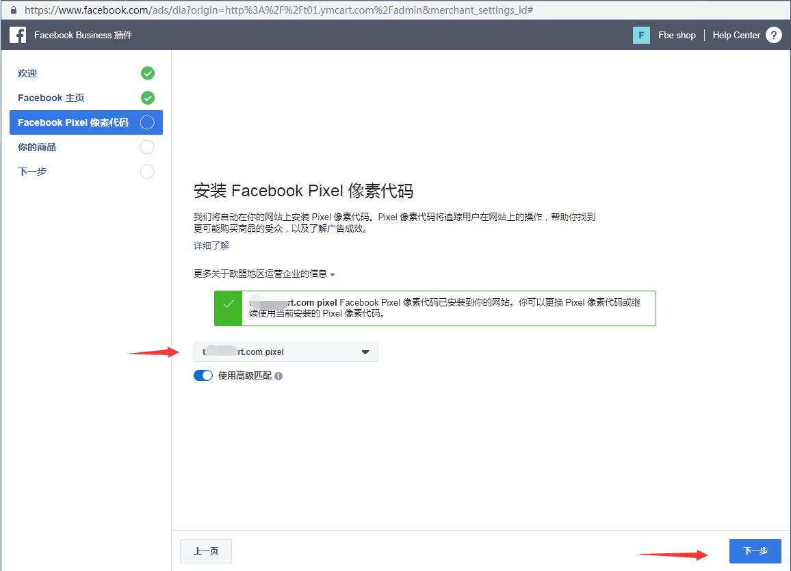Click the Fbe shop avatar icon
The image size is (791, 571).
[641, 35]
